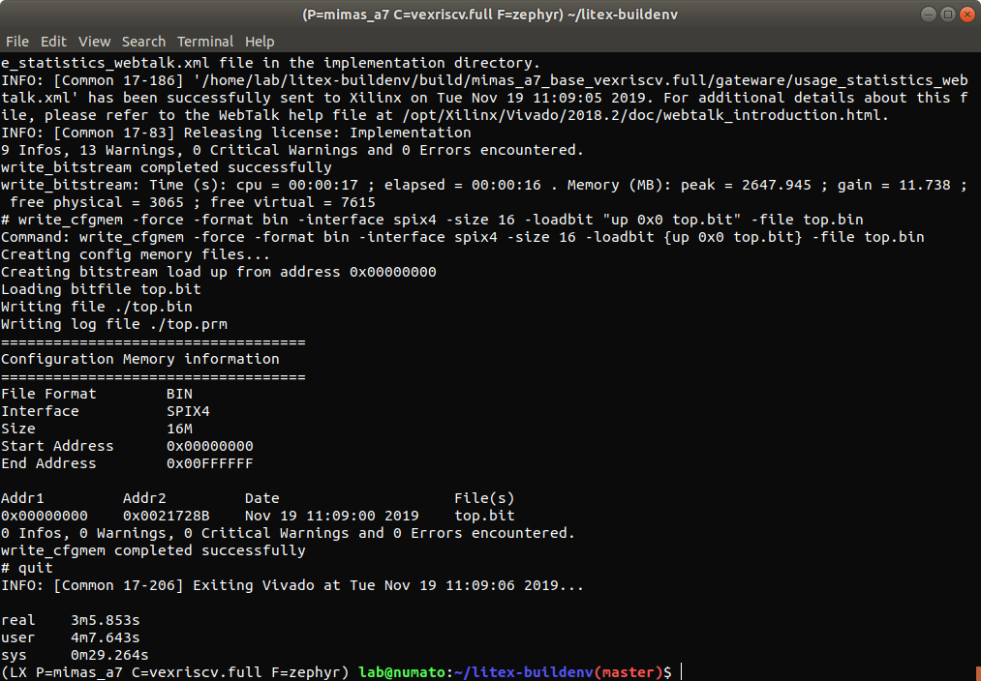This screenshot has height=681, width=981.
Task: Click the 'Writing log file ./top.prm' line
Action: 114,324
